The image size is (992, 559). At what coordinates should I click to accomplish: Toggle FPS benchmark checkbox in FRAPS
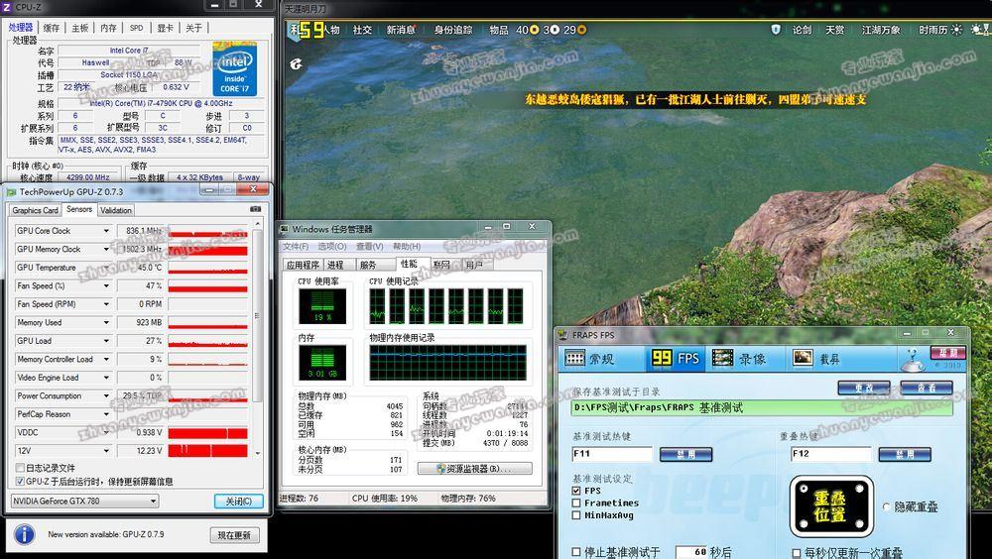pyautogui.click(x=576, y=490)
